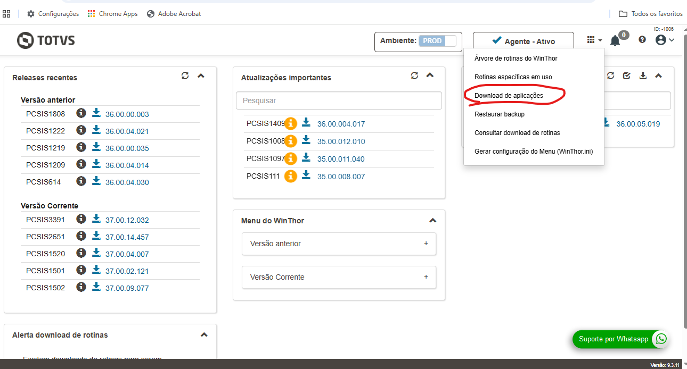The height and width of the screenshot is (369, 687).
Task: Collapse the Releases recentes panel
Action: [x=201, y=76]
